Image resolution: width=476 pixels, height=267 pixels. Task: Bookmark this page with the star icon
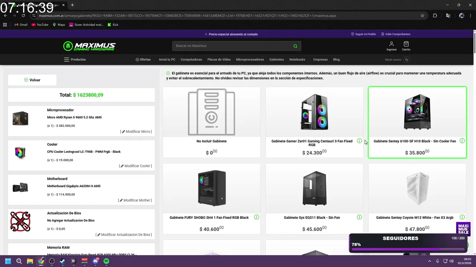[x=422, y=16]
